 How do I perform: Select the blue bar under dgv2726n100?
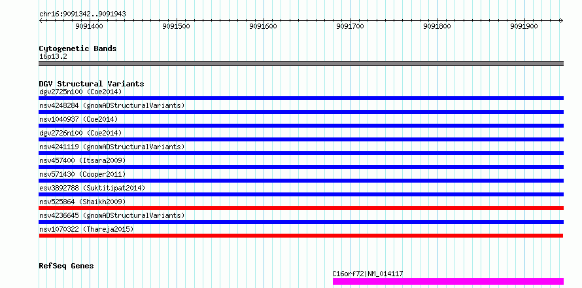tap(301, 139)
